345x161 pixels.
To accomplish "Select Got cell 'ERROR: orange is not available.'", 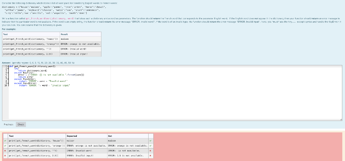I will point(128,146).
